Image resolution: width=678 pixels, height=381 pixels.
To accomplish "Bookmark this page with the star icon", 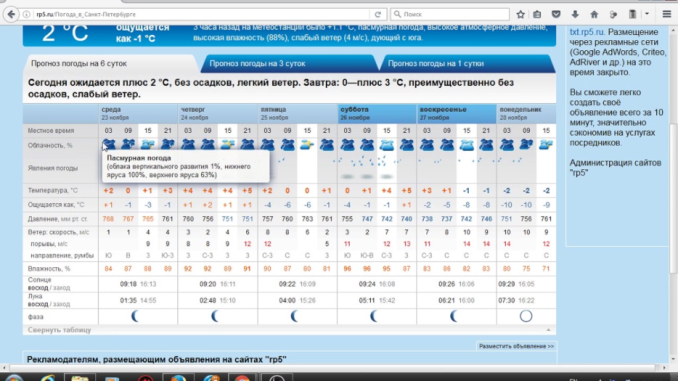I will coord(521,14).
